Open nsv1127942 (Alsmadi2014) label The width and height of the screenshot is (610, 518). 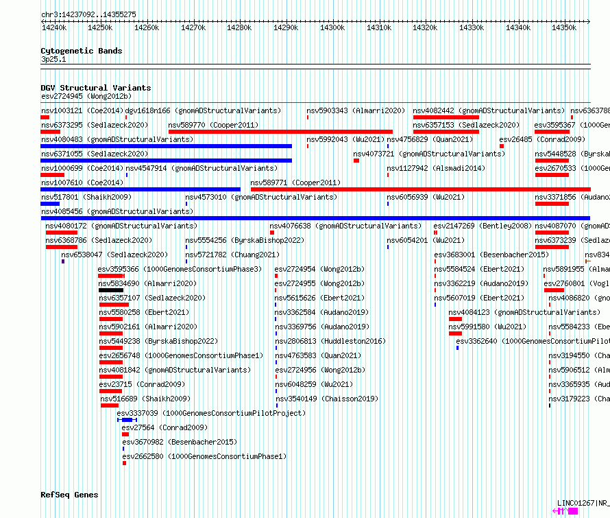436,168
